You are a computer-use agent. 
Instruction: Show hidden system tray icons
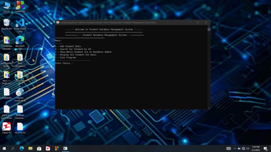coord(235,148)
